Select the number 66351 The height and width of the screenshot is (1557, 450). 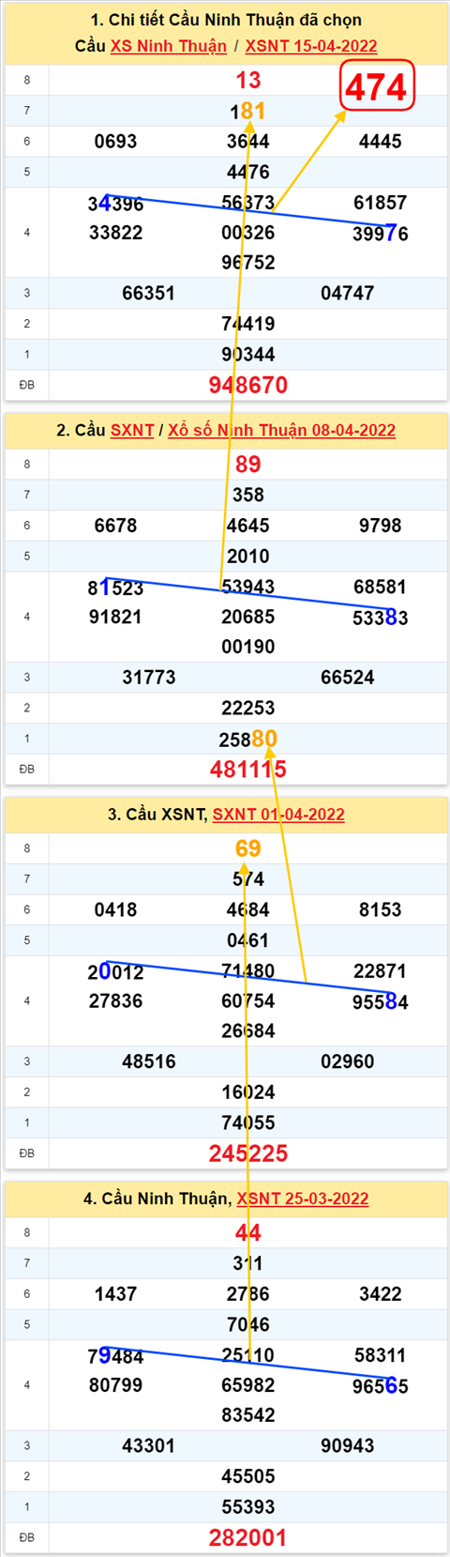click(149, 294)
